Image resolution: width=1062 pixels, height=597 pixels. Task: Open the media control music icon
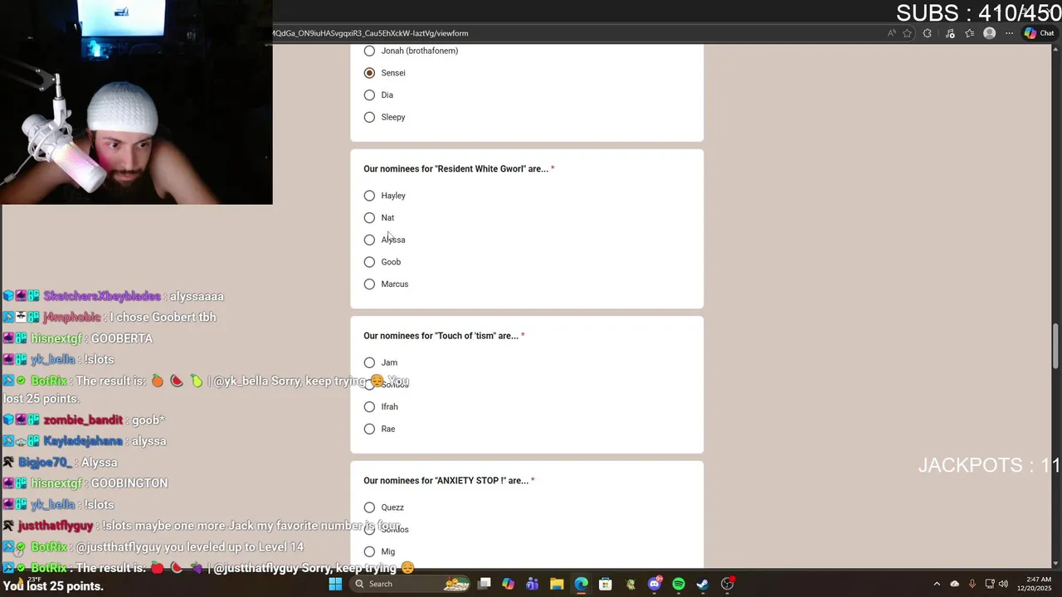click(950, 33)
